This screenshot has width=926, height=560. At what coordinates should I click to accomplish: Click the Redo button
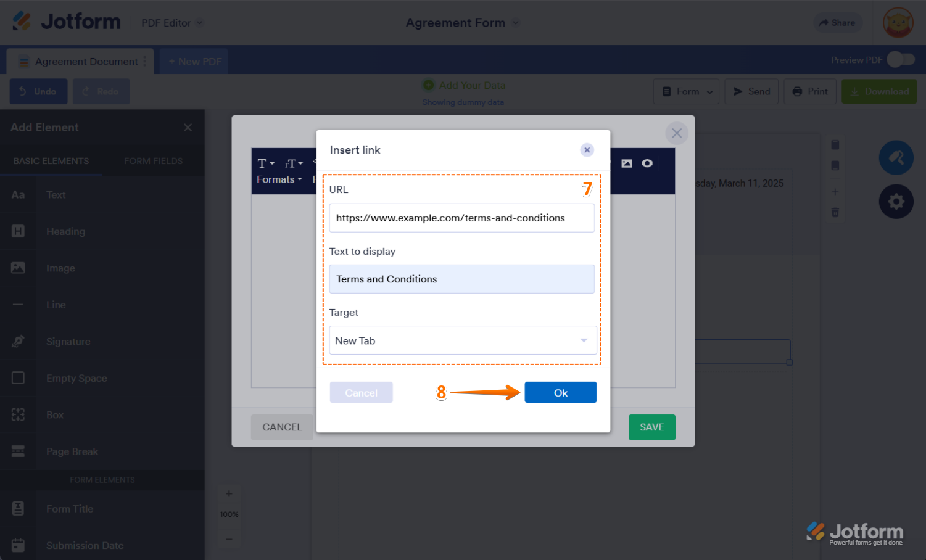[101, 91]
